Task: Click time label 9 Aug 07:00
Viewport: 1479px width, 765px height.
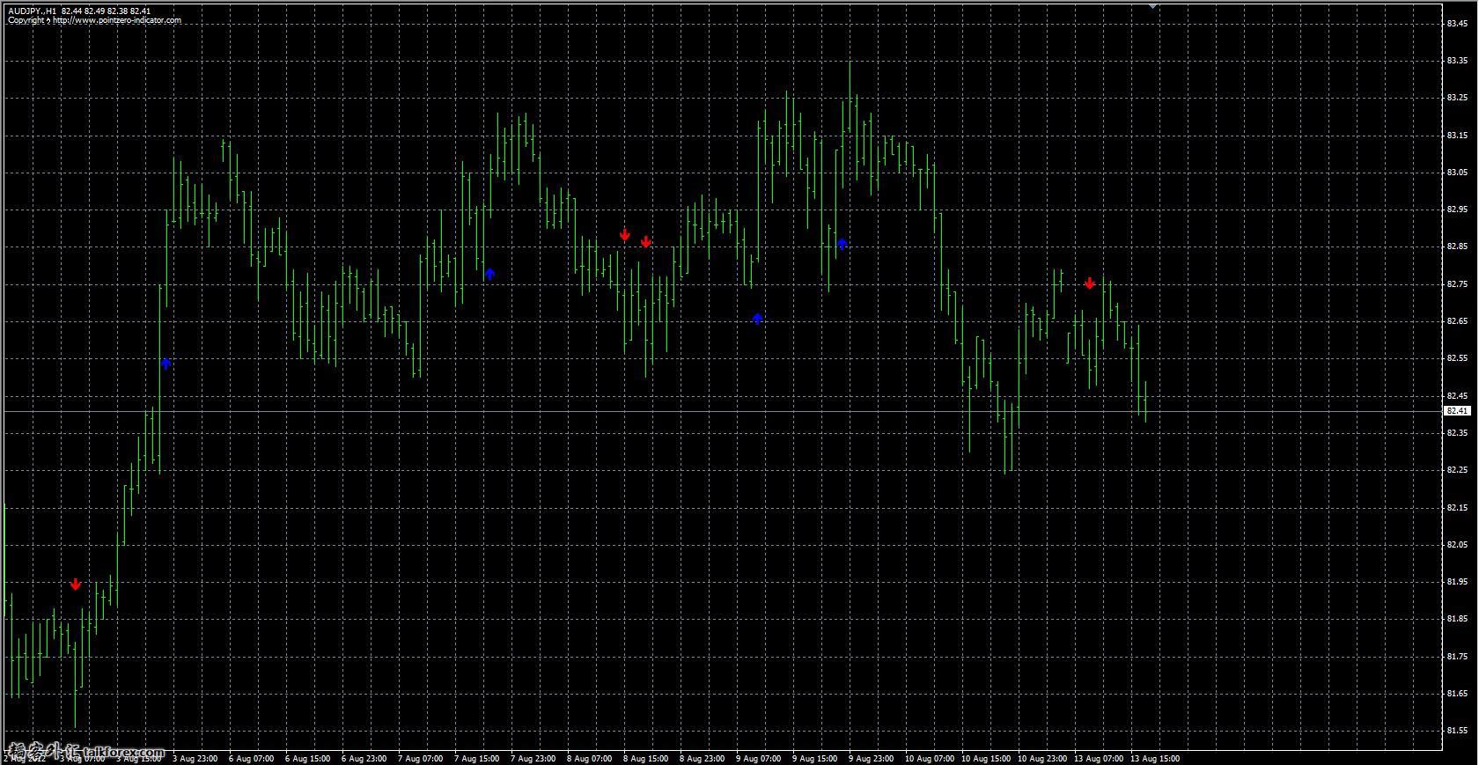Action: (x=758, y=758)
